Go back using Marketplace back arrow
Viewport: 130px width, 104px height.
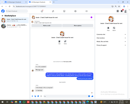[x=3, y=16]
